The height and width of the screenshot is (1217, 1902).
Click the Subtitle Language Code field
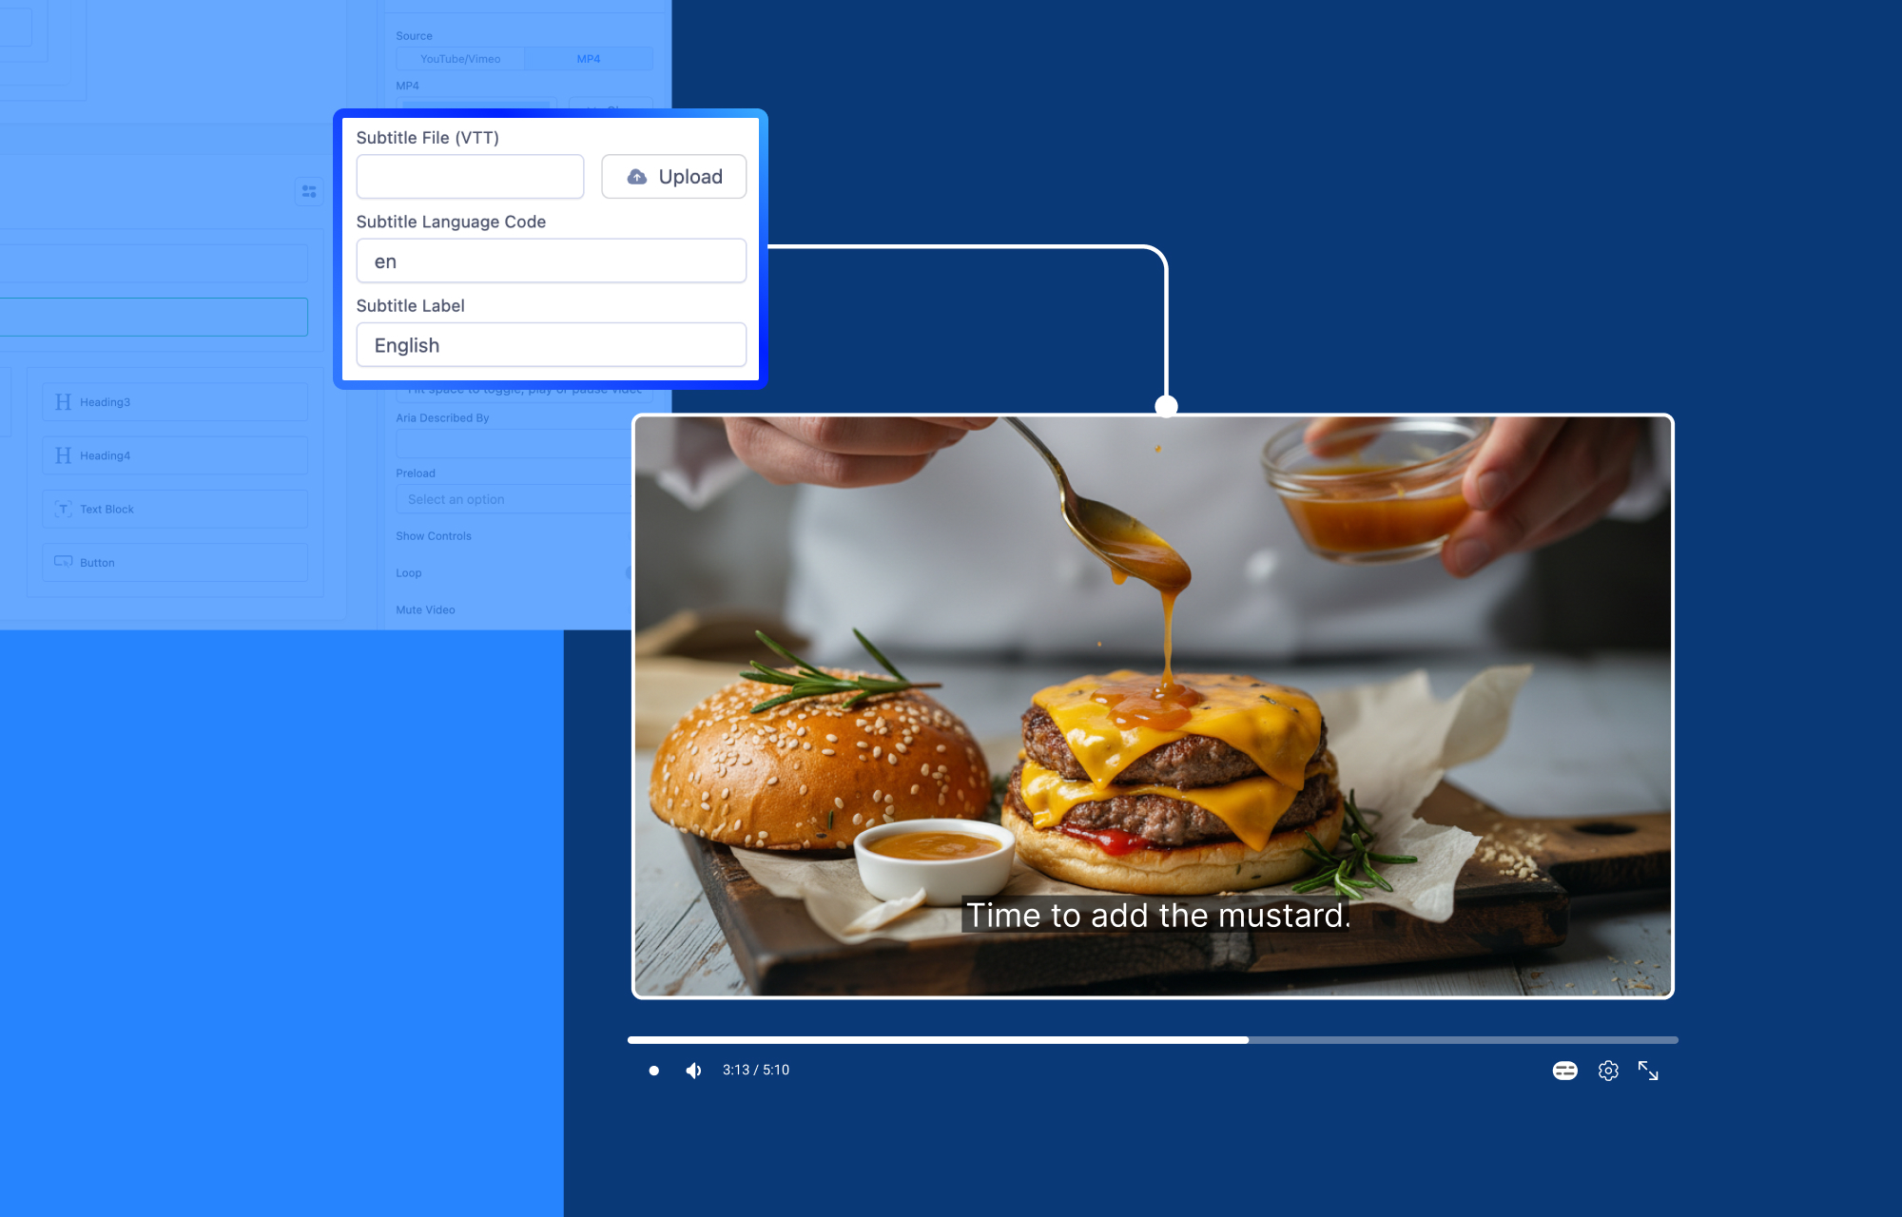(x=551, y=261)
